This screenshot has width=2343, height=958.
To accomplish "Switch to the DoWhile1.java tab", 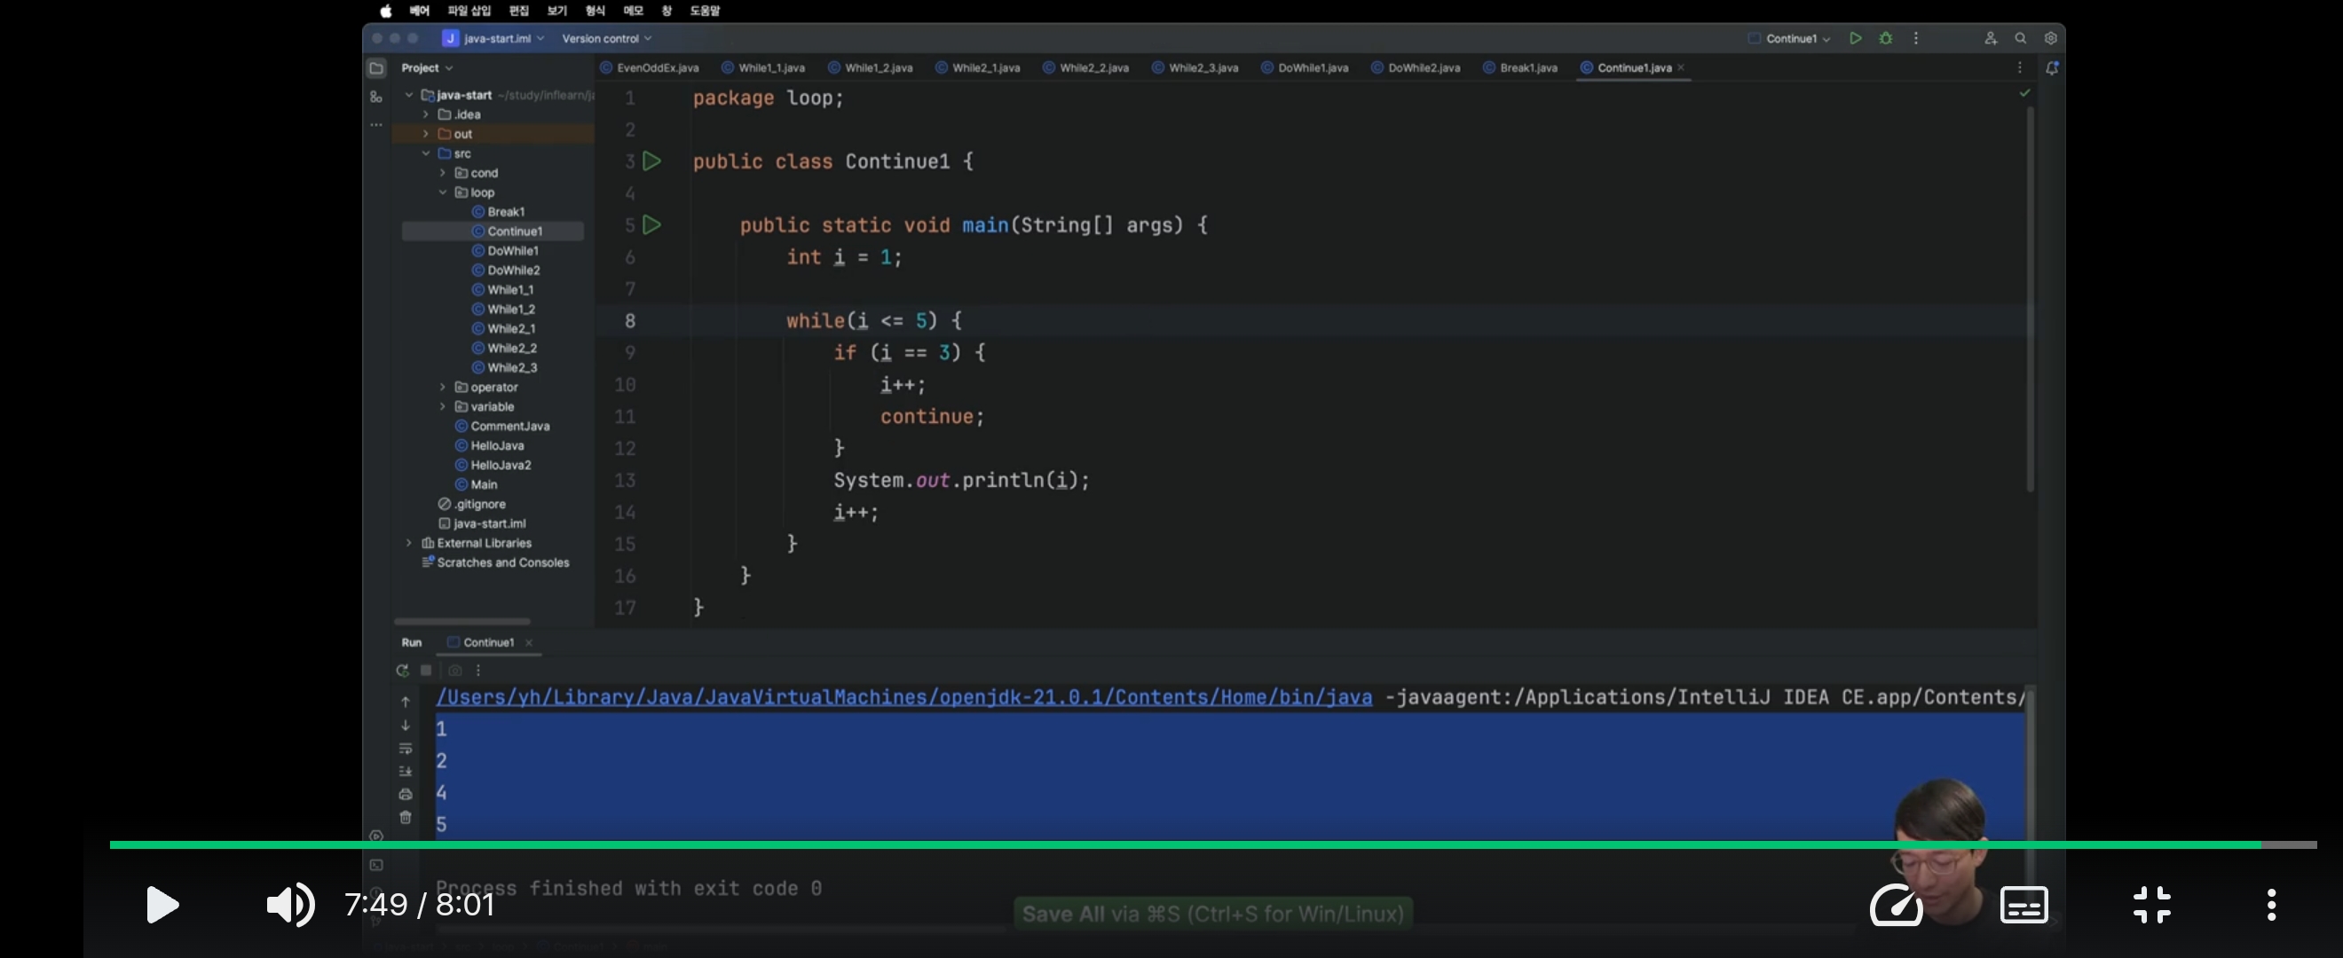I will 1305,68.
